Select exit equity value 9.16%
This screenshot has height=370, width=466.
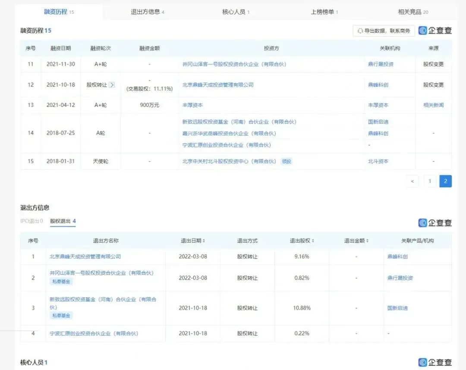pyautogui.click(x=302, y=257)
